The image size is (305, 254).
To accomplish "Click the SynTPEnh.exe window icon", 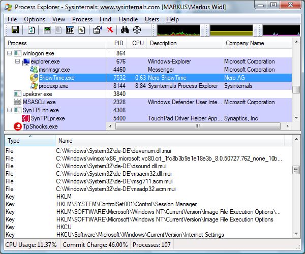I will pos(17,110).
